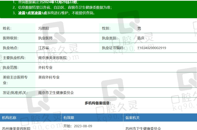Click the 执业地点 label
This screenshot has width=197, height=130.
11,48
